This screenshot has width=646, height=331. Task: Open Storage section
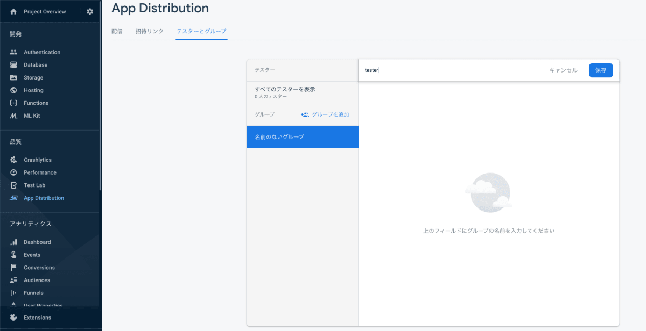[33, 78]
